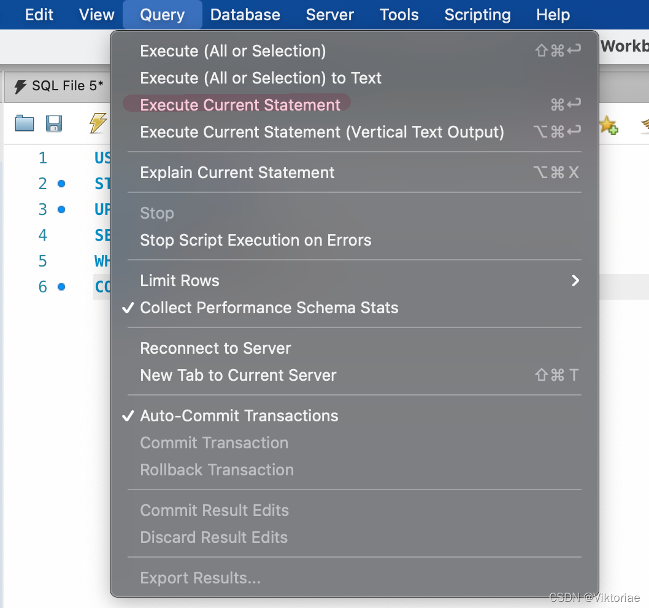Click the line 6 statement marker dot

[x=62, y=287]
